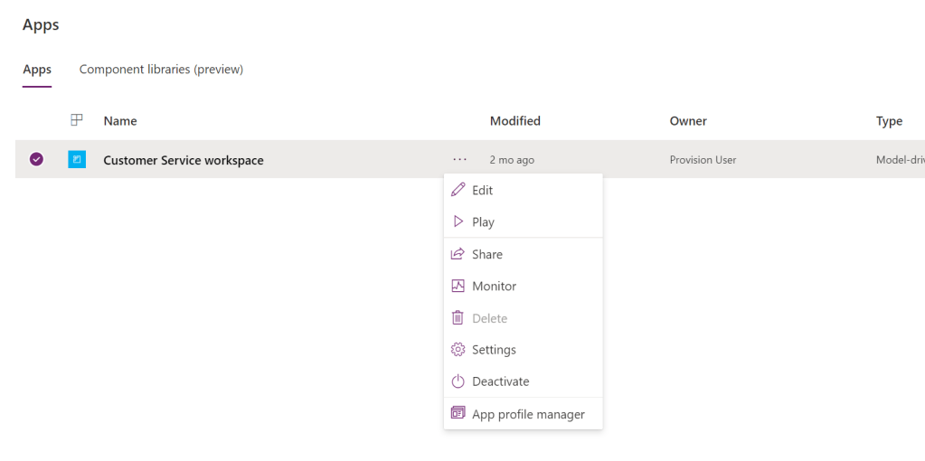Click the Monitor chart icon
This screenshot has height=461, width=925.
point(458,286)
